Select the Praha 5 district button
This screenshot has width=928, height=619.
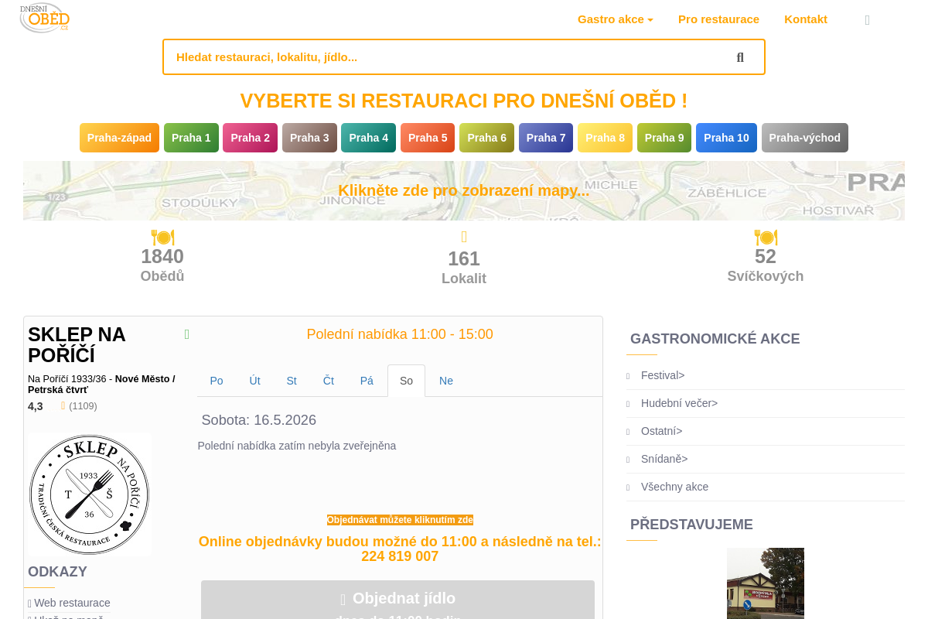(428, 138)
